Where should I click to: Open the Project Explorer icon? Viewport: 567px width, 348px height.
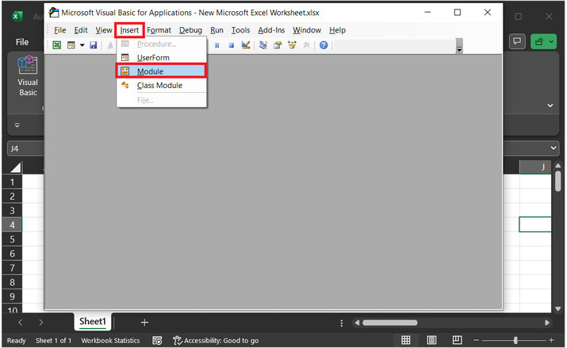coord(263,45)
